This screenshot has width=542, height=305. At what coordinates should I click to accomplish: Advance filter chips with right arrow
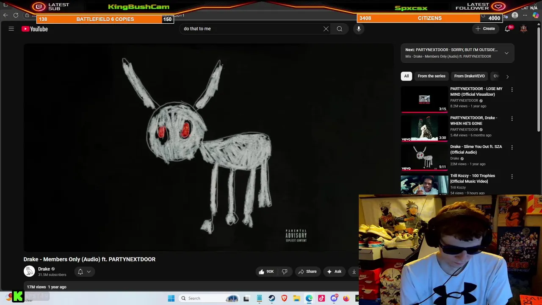[x=507, y=76]
